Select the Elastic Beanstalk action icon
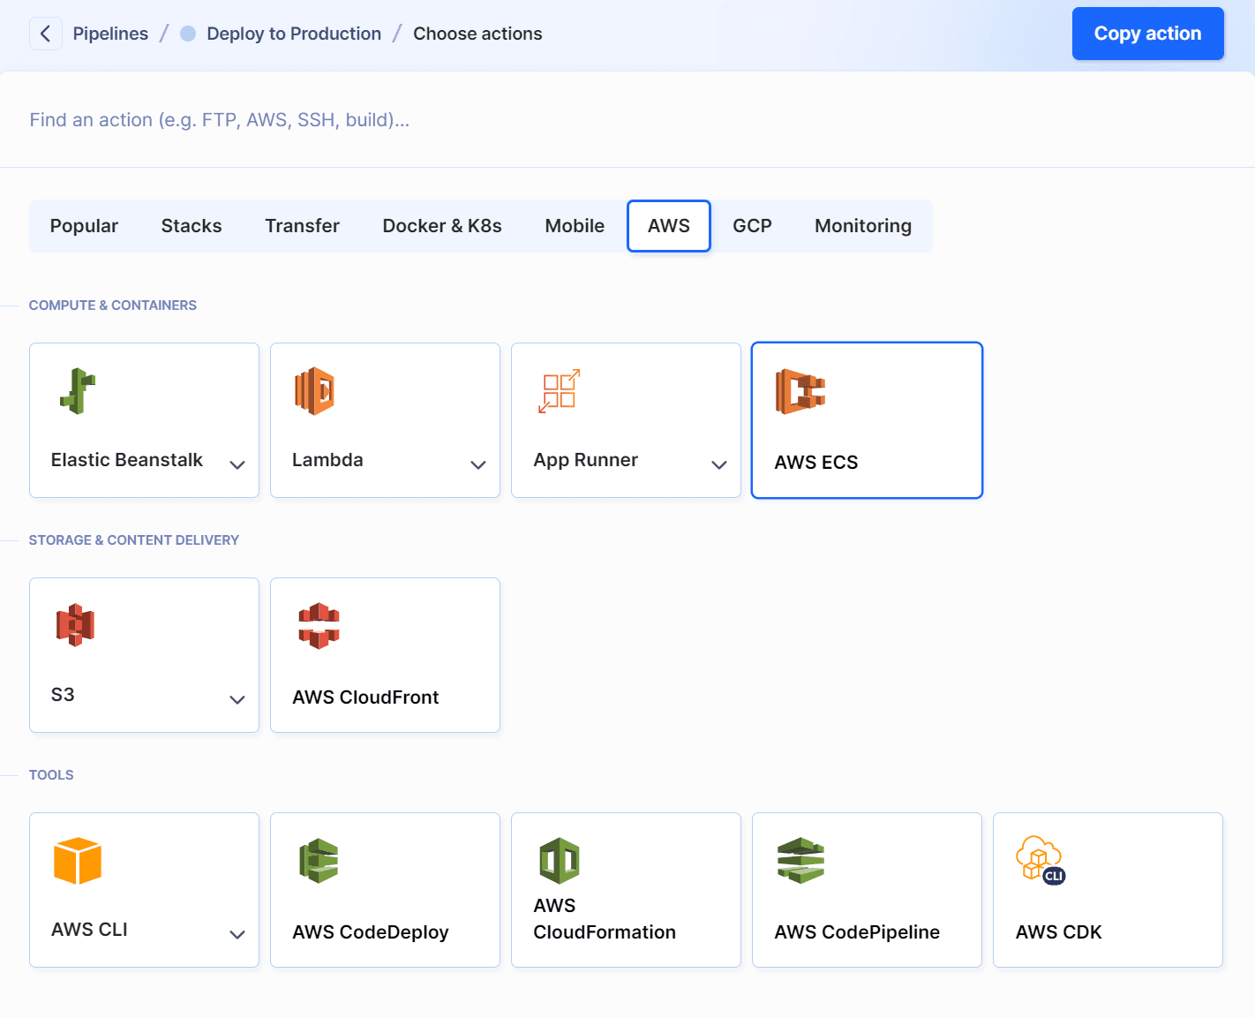1255x1018 pixels. coord(78,390)
